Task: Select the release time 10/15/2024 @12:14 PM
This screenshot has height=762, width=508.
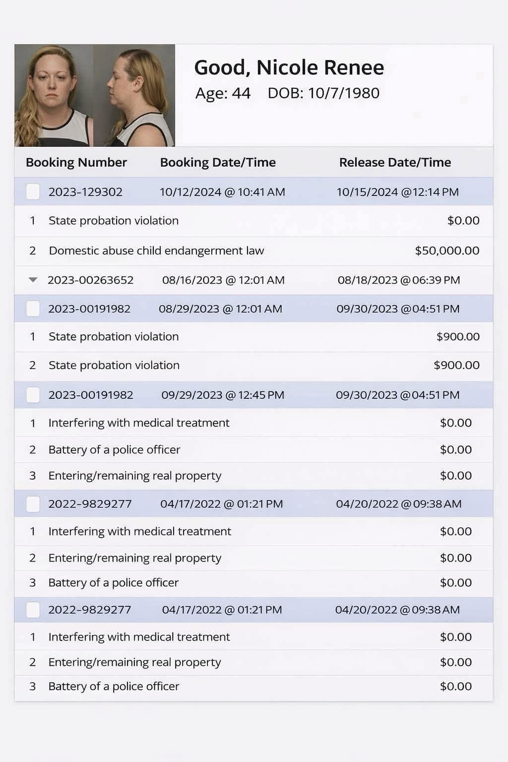Action: click(397, 192)
